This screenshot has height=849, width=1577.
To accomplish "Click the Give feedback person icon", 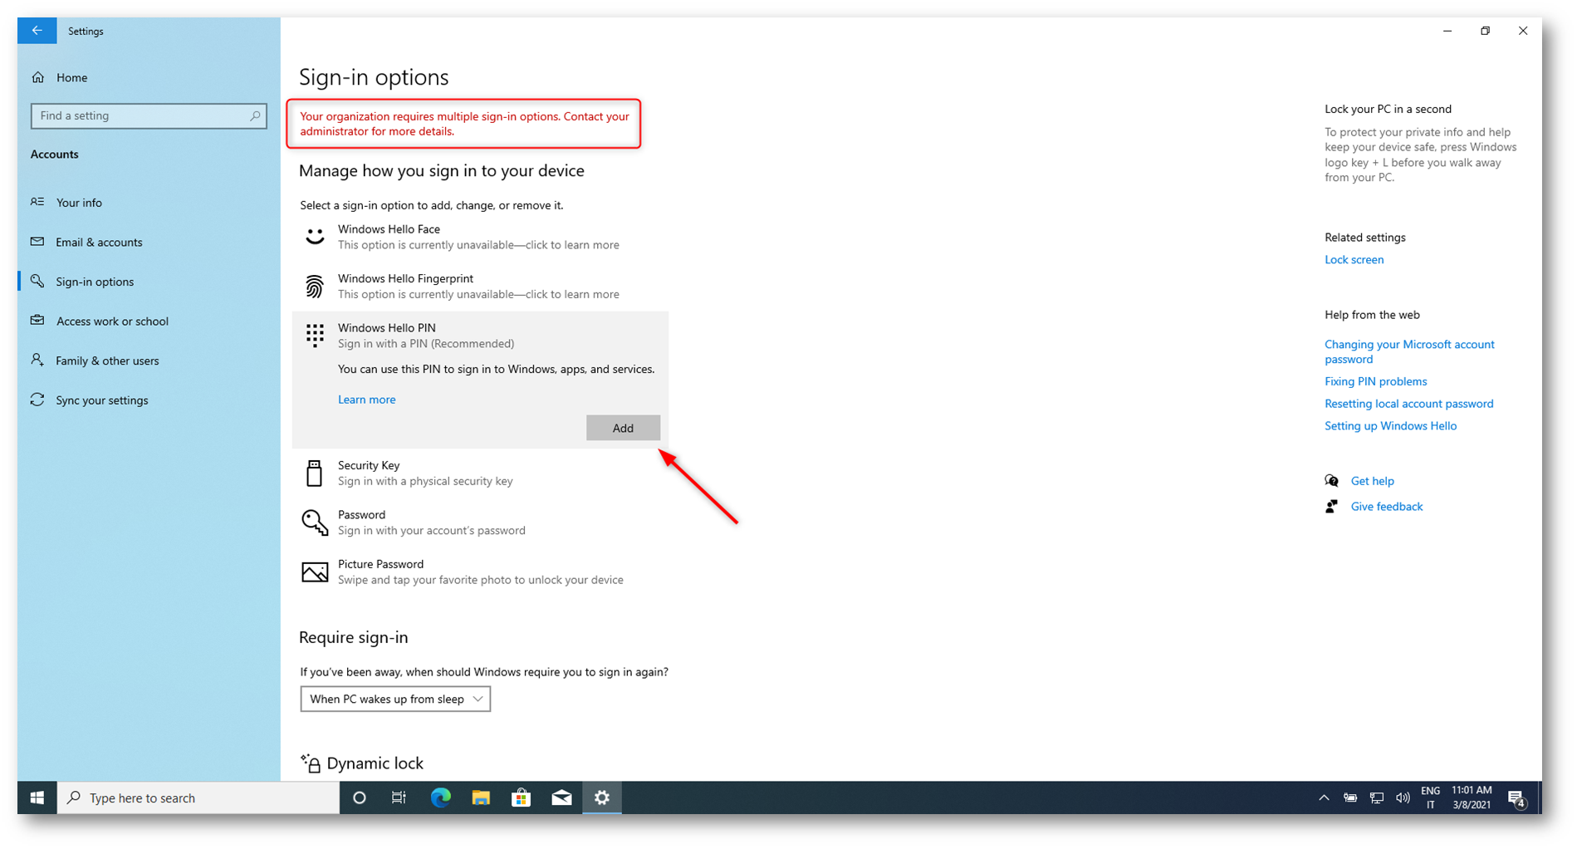I will (x=1332, y=507).
